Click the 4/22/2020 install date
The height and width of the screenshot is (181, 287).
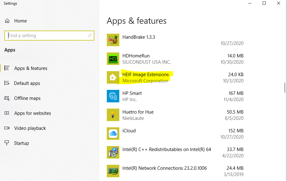coord(233,156)
